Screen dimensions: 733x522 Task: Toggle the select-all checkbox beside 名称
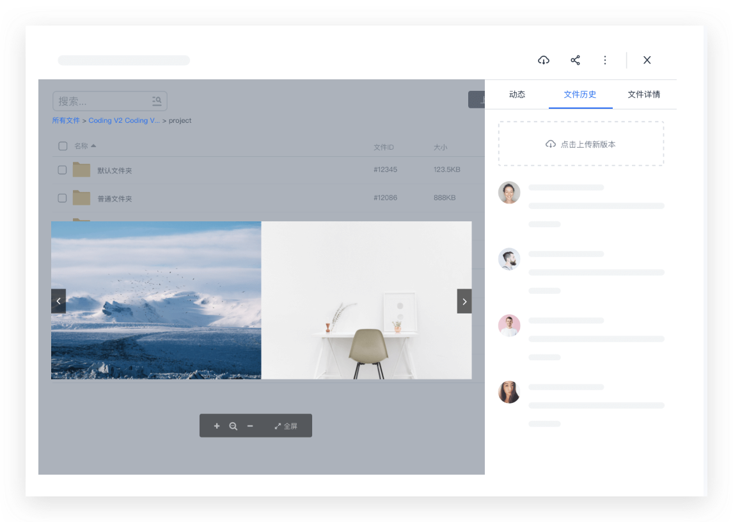[x=63, y=146]
